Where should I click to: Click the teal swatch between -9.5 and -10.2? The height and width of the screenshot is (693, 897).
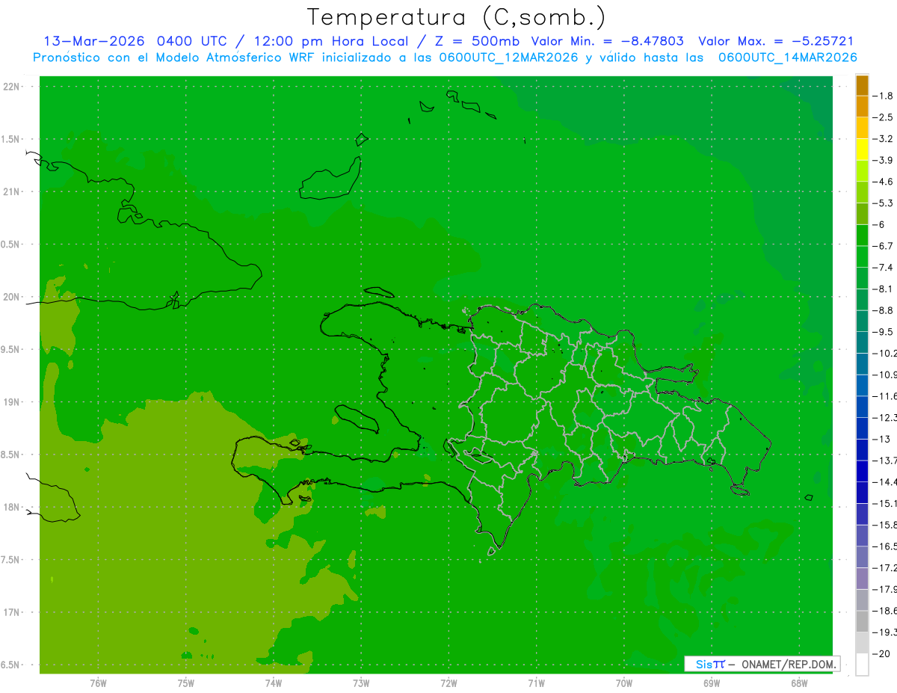862,342
